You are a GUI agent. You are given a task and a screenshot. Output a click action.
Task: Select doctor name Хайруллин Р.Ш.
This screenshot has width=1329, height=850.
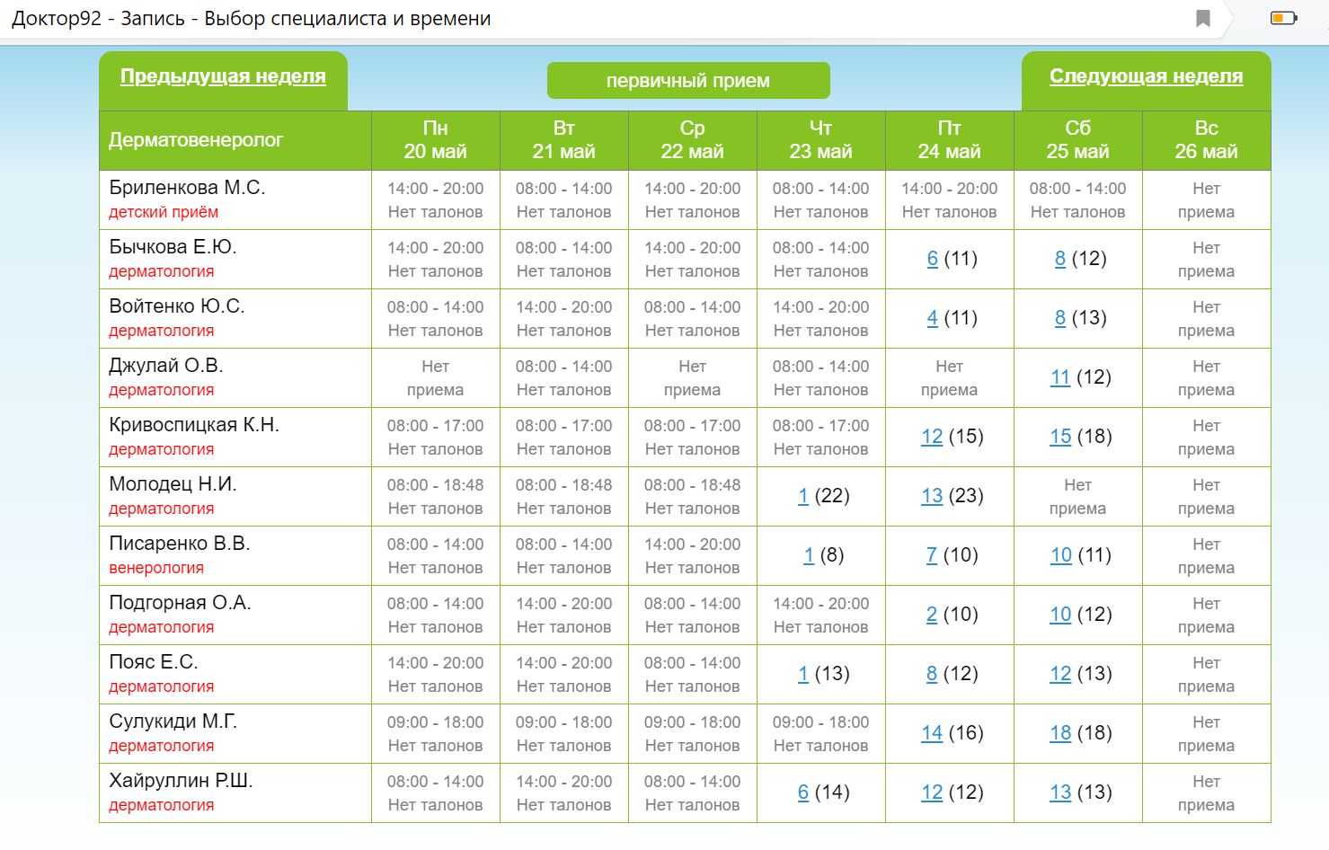pos(181,781)
